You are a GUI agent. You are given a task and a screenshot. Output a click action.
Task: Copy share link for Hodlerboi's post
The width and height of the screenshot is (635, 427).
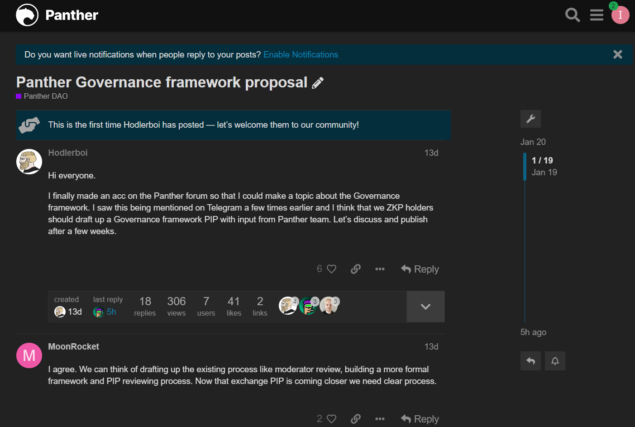tap(356, 269)
